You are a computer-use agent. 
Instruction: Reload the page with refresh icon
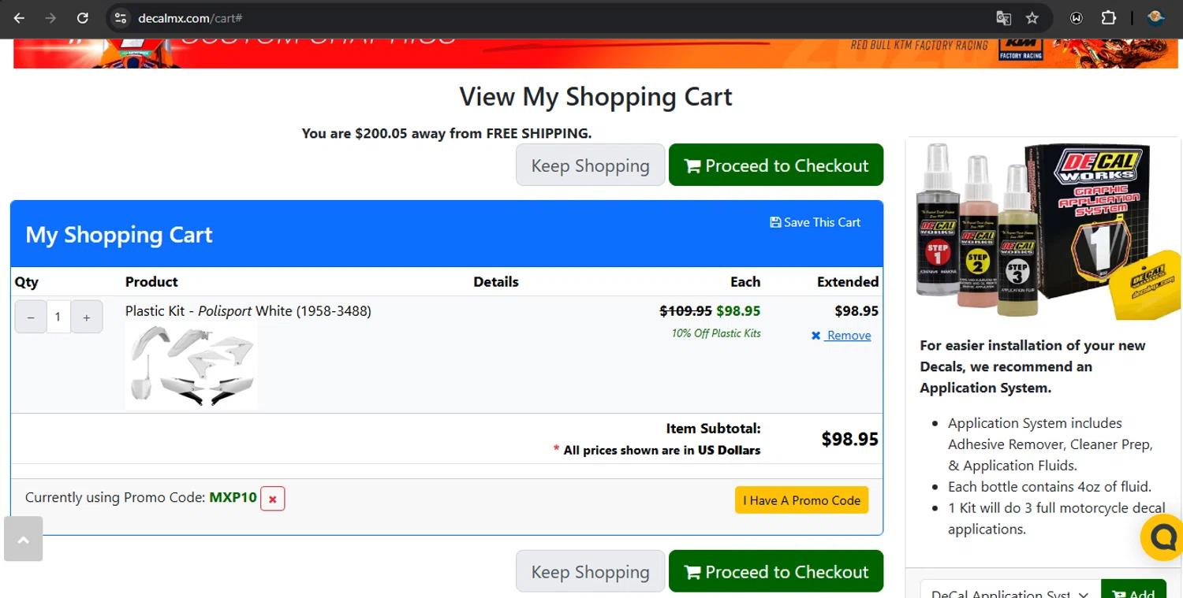coord(82,18)
